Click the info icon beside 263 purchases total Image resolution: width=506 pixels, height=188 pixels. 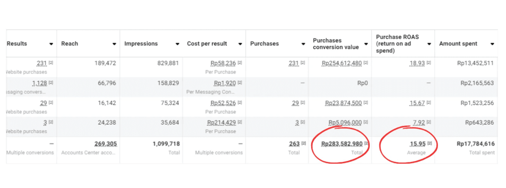pos(303,144)
